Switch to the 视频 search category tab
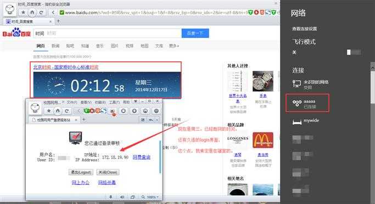Screen dimensions: 375x204 (130, 46)
